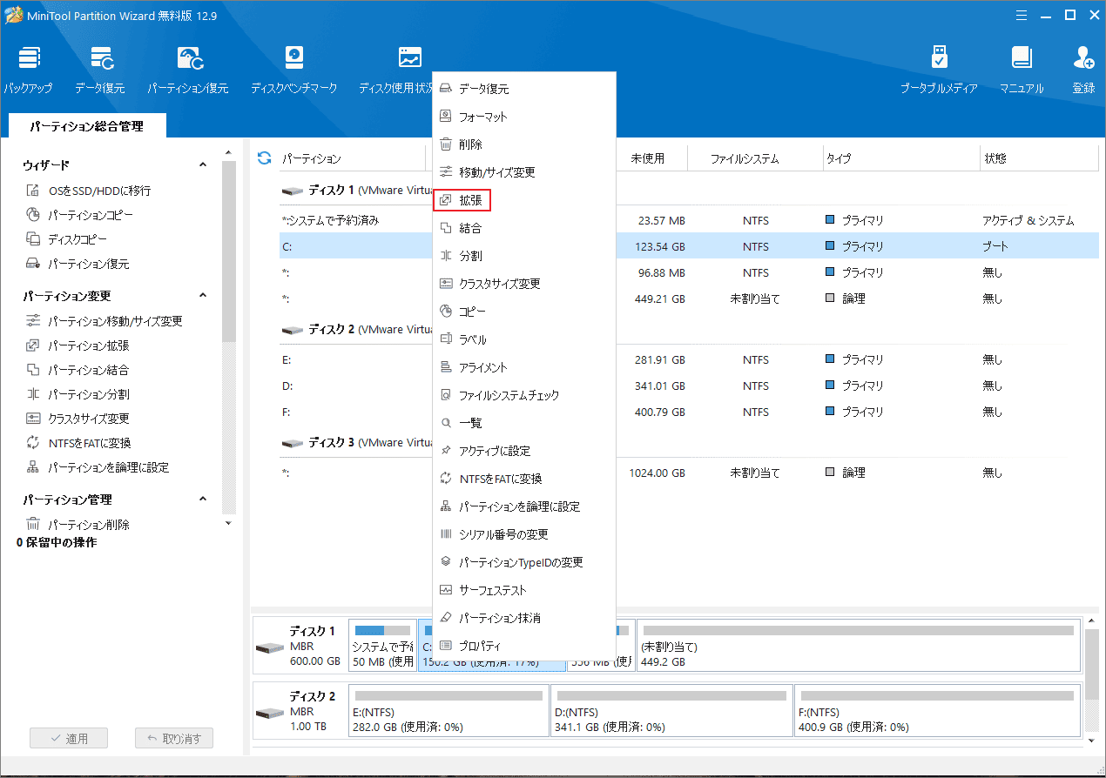Sort by タイプ column header

[840, 158]
